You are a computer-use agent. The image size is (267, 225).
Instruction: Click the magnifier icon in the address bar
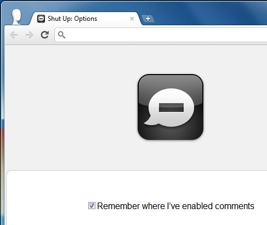tap(61, 35)
